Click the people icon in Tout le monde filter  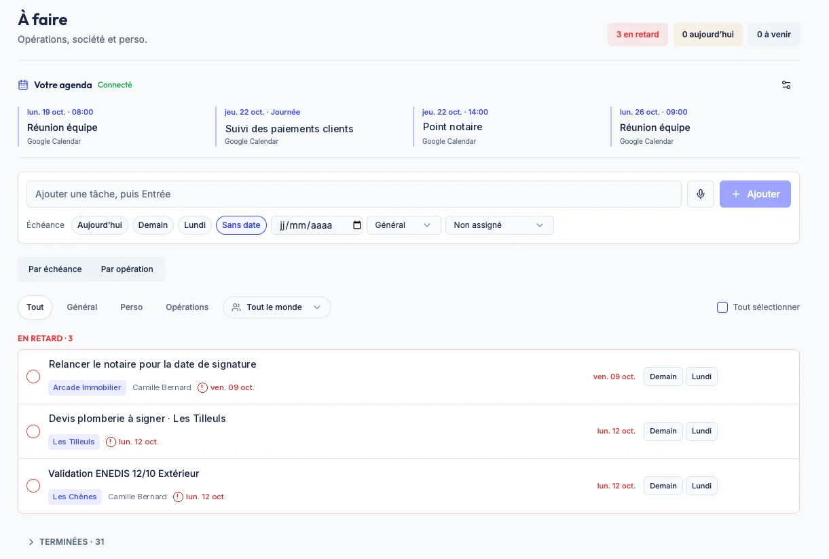click(x=236, y=307)
